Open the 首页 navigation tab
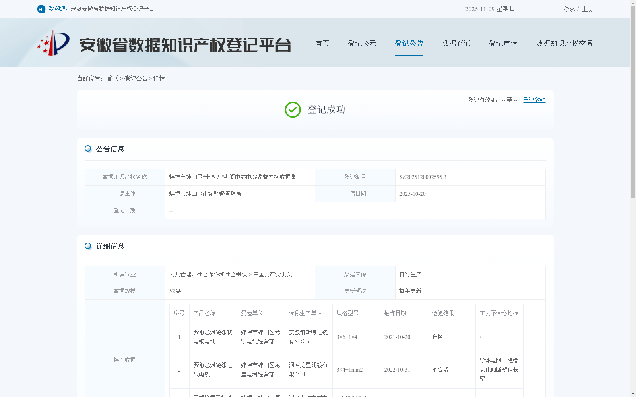636x397 pixels. click(322, 43)
